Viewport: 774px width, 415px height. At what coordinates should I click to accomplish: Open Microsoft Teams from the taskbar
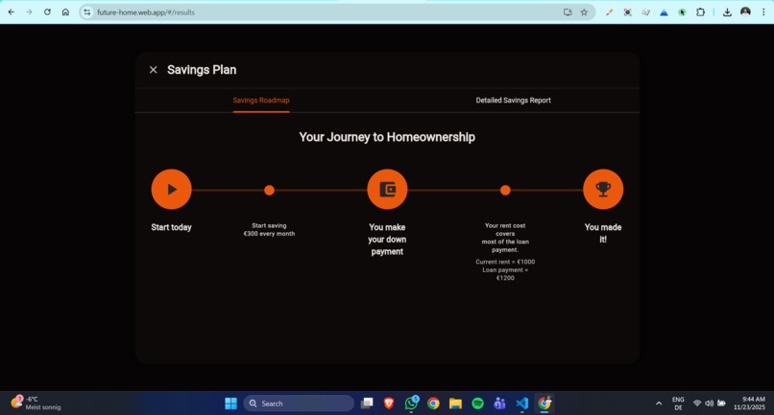pyautogui.click(x=499, y=403)
